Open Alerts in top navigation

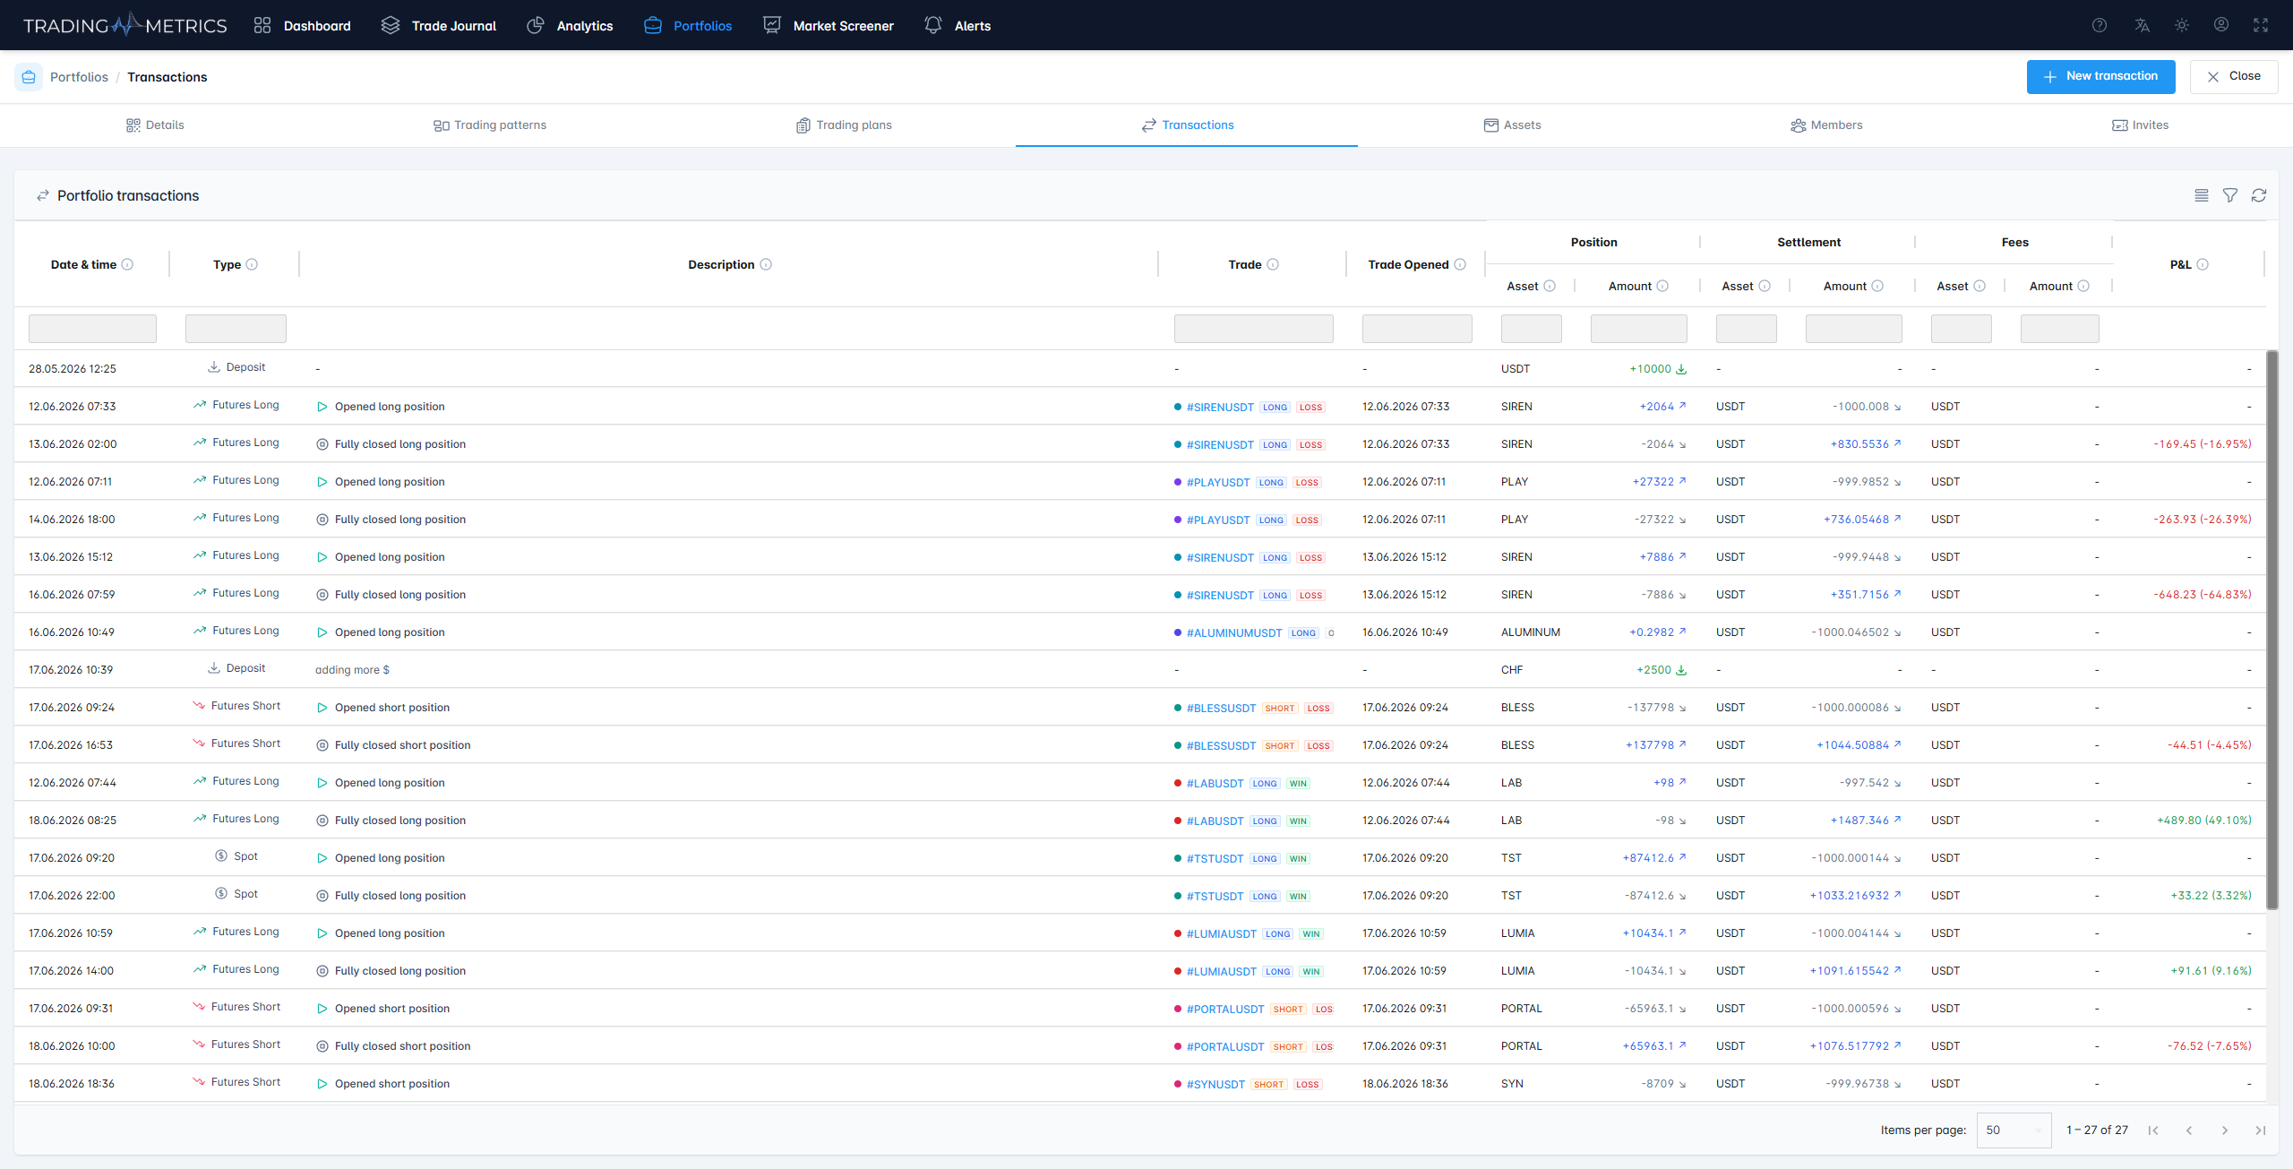(958, 25)
